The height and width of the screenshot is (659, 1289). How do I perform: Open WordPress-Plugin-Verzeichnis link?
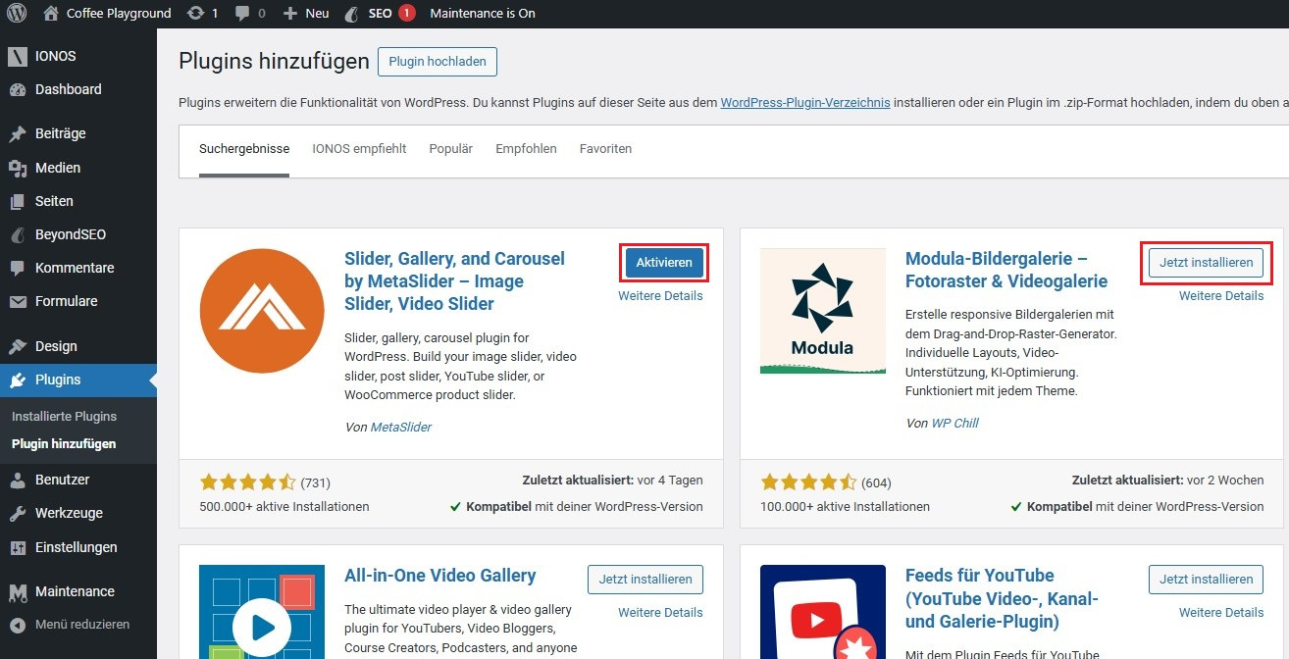pos(805,102)
